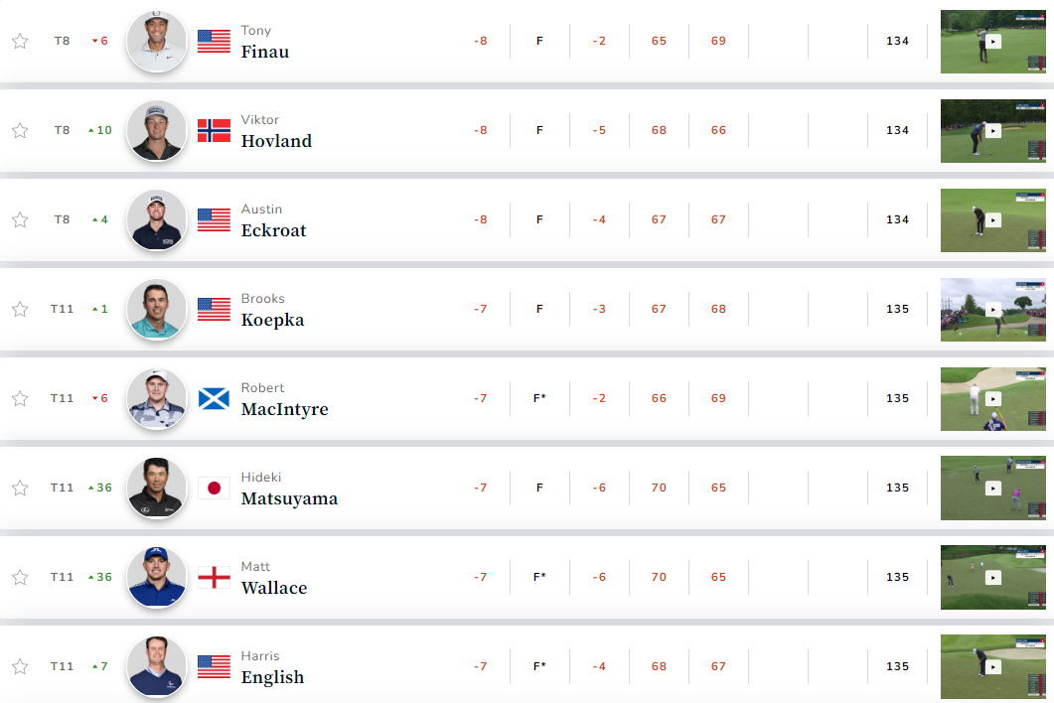Expand Harris English's scorecard row
The image size is (1054, 703).
pyautogui.click(x=596, y=666)
